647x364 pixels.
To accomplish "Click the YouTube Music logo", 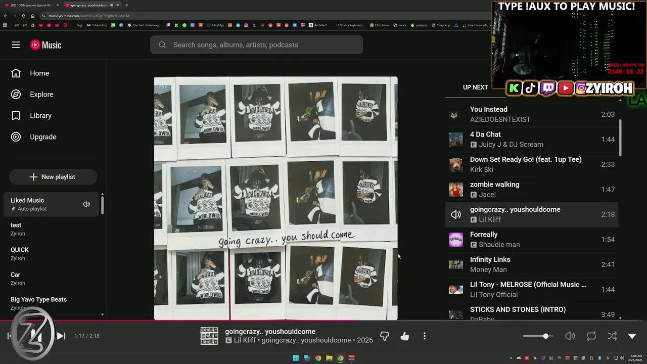I will click(x=45, y=45).
